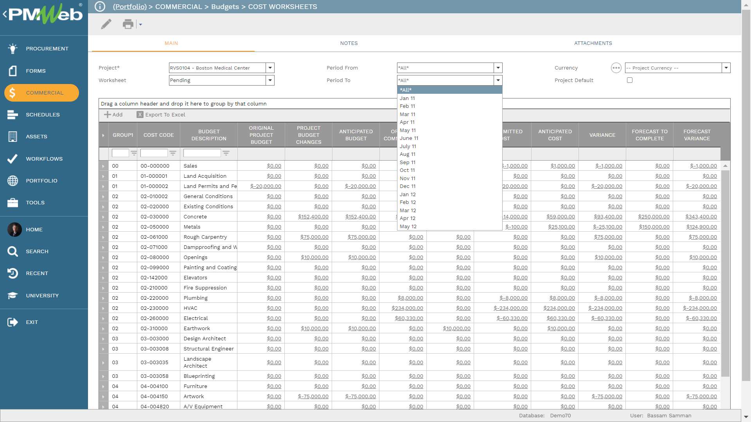
Task: Click the grid scroll up arrow
Action: pyautogui.click(x=725, y=166)
